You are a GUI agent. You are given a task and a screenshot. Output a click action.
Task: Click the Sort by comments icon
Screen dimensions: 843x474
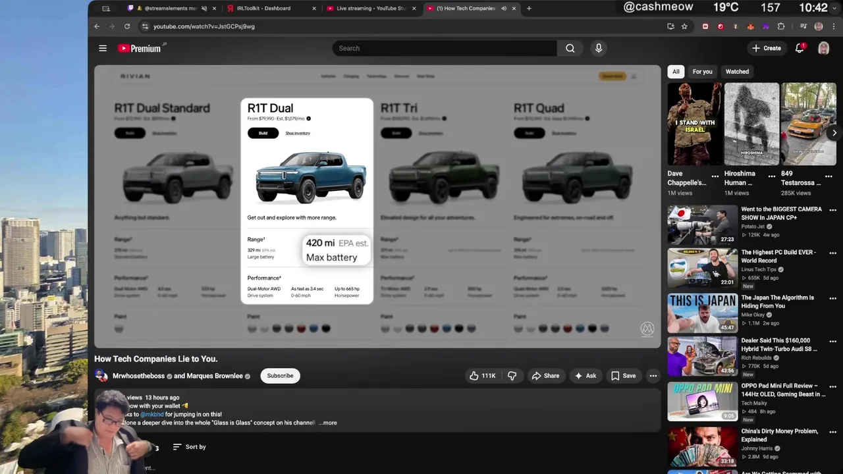177,447
